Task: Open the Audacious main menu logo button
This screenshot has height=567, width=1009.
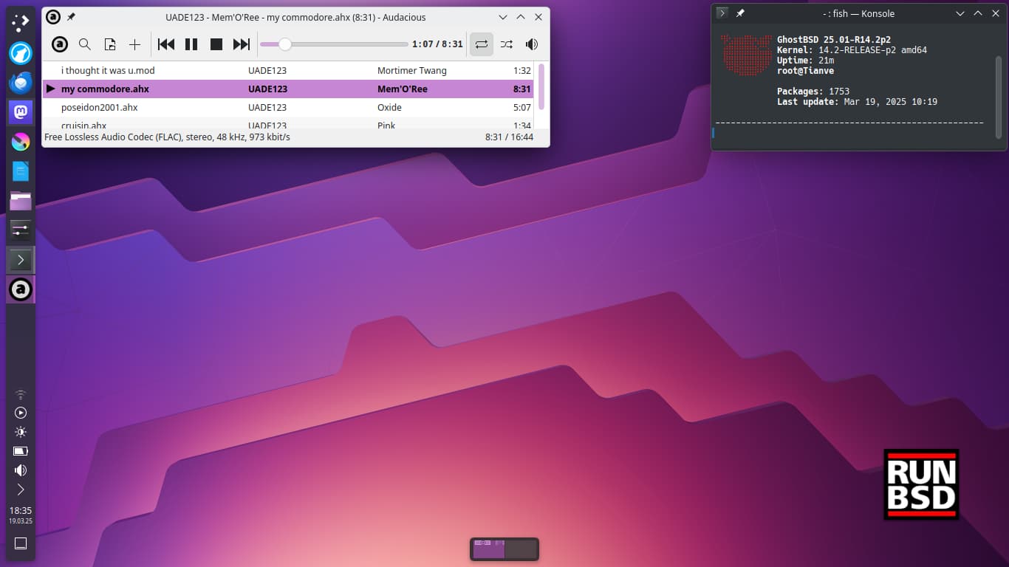Action: pyautogui.click(x=60, y=44)
